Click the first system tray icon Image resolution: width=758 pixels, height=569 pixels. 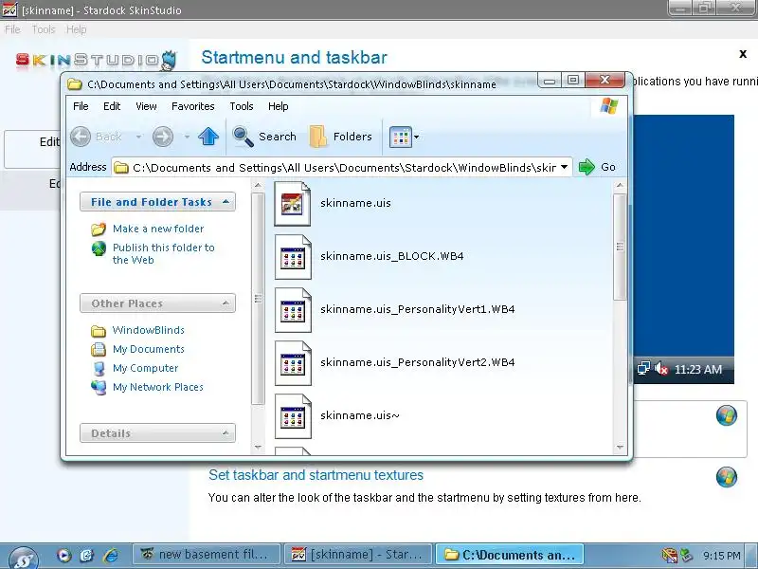pyautogui.click(x=670, y=555)
